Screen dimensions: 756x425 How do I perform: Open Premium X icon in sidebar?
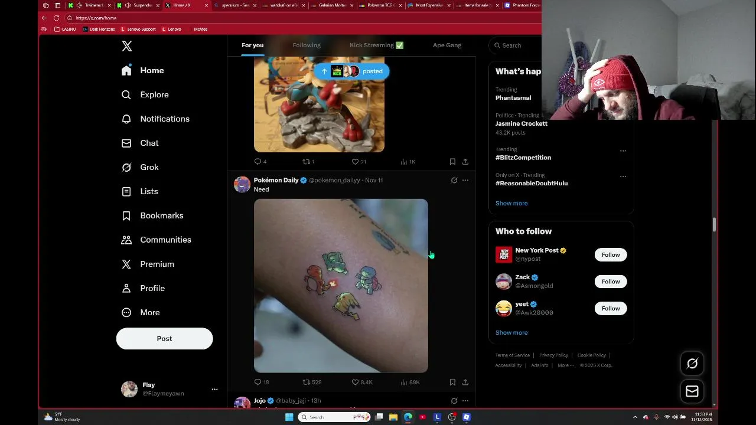(126, 264)
